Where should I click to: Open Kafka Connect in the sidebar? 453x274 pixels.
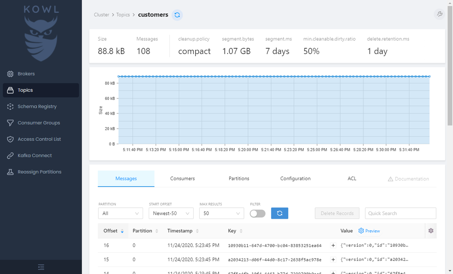tap(41, 155)
